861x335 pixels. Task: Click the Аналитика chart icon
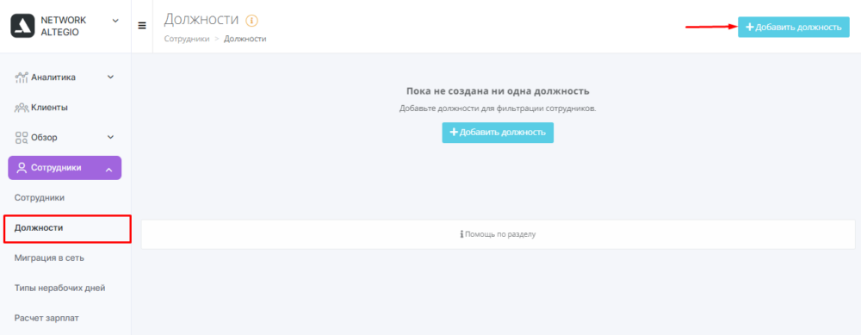click(21, 78)
